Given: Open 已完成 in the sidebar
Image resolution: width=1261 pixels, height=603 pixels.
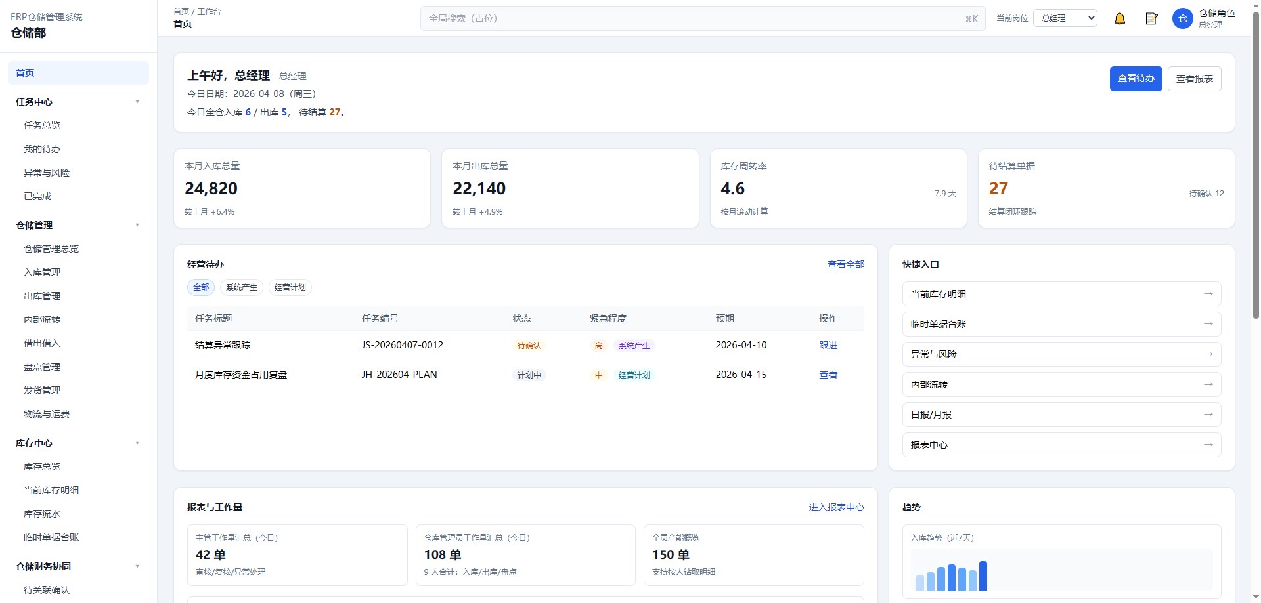Looking at the screenshot, I should pos(78,196).
